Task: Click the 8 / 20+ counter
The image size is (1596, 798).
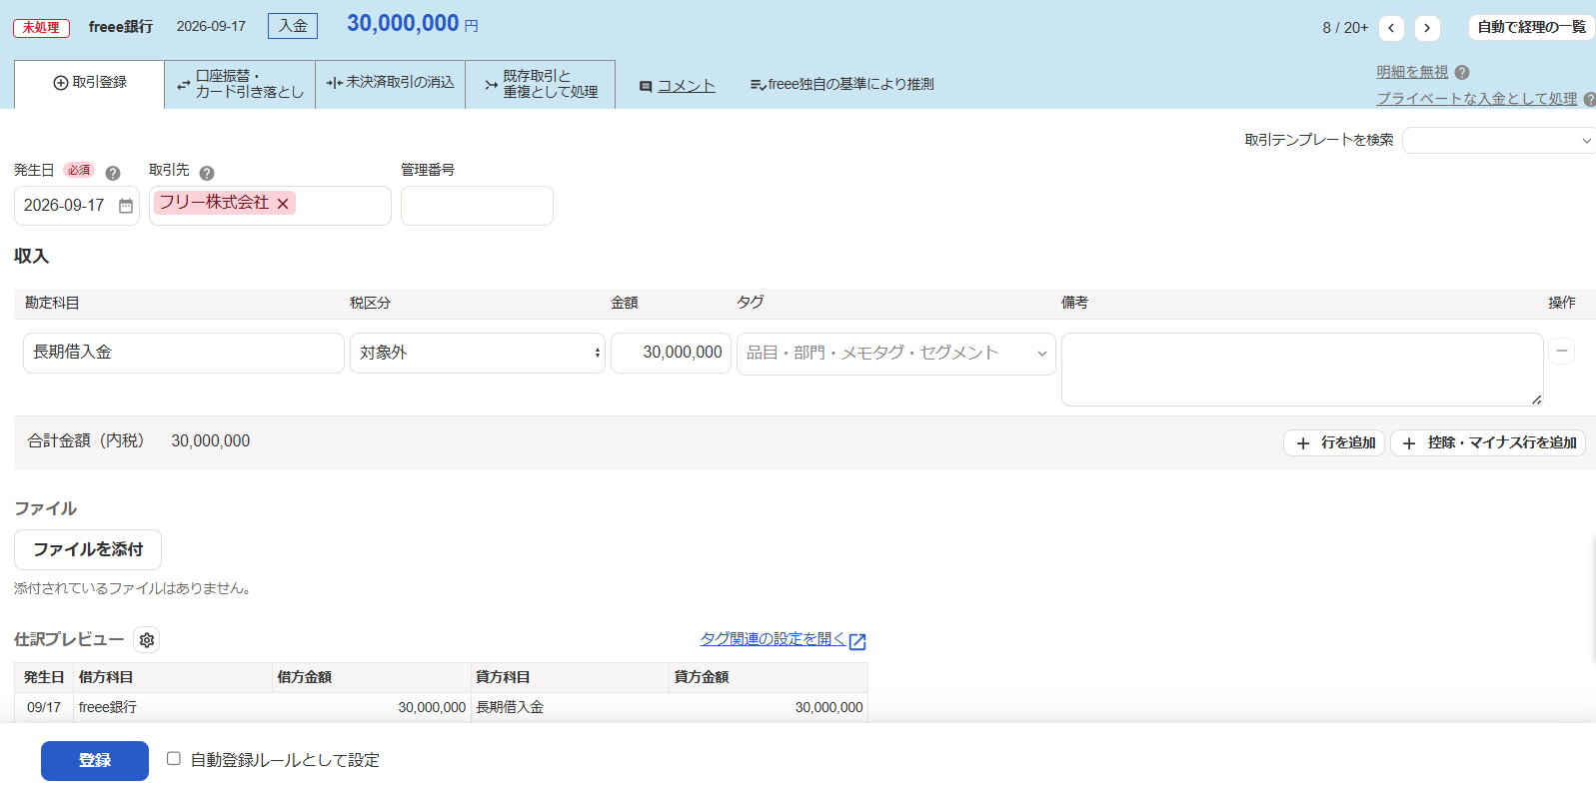Action: click(1345, 28)
